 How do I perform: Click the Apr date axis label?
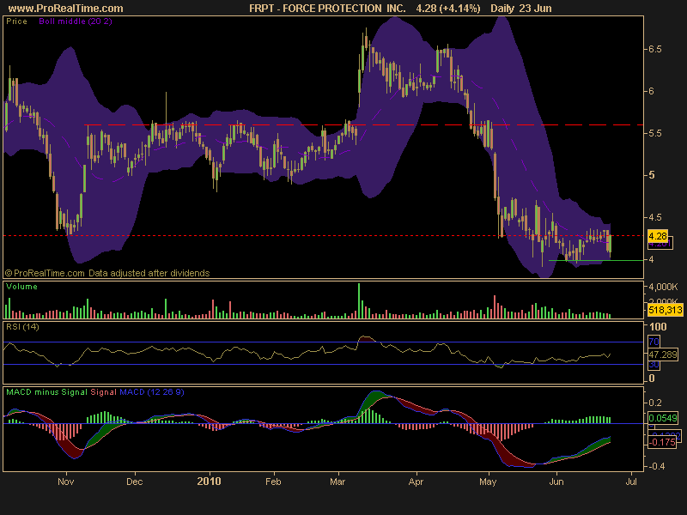(416, 482)
